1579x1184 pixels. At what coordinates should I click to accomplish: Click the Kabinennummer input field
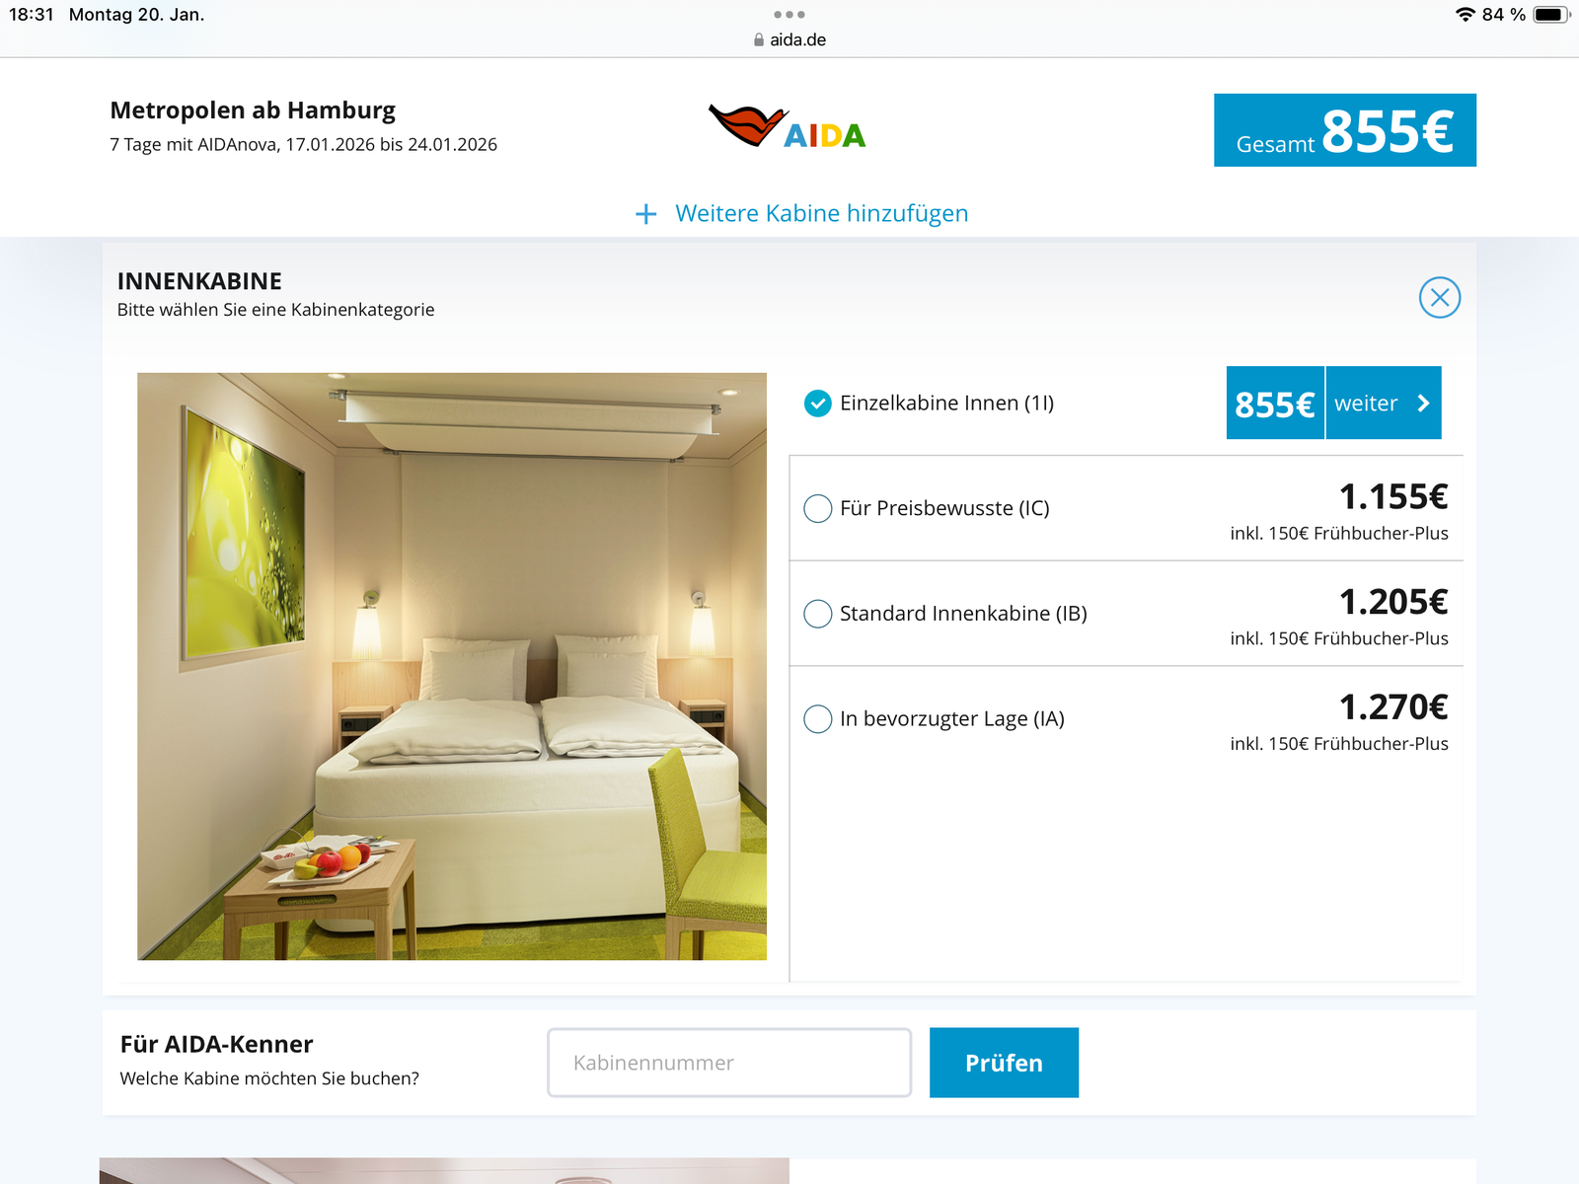(729, 1063)
